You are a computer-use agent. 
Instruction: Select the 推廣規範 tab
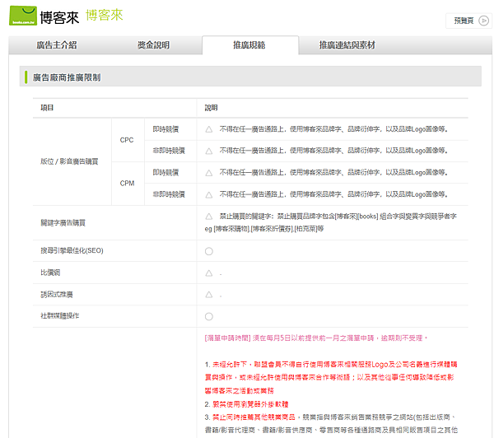(249, 45)
